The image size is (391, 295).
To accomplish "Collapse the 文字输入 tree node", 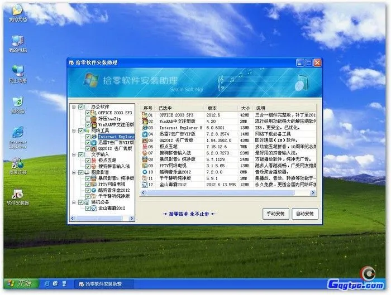I will (x=74, y=154).
